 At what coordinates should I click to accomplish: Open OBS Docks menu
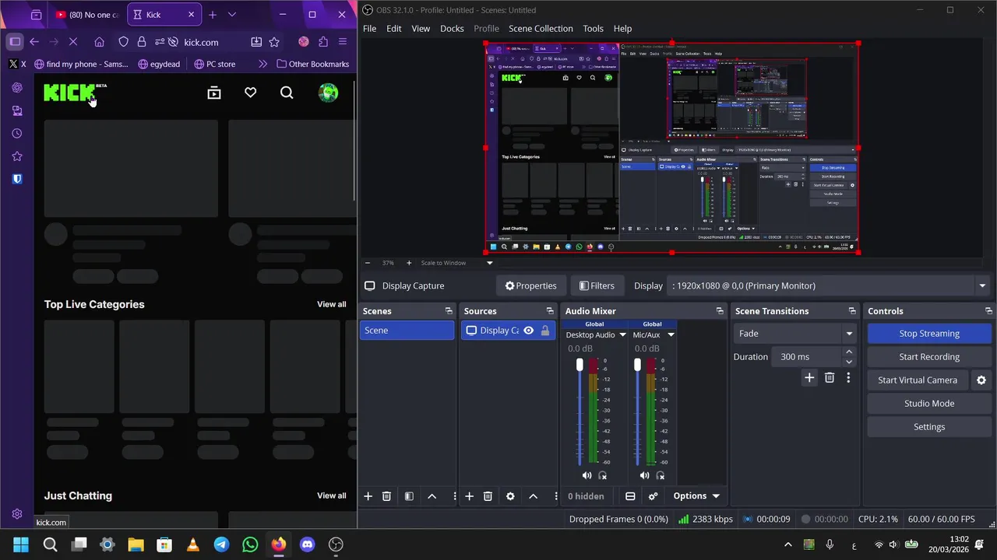point(452,28)
